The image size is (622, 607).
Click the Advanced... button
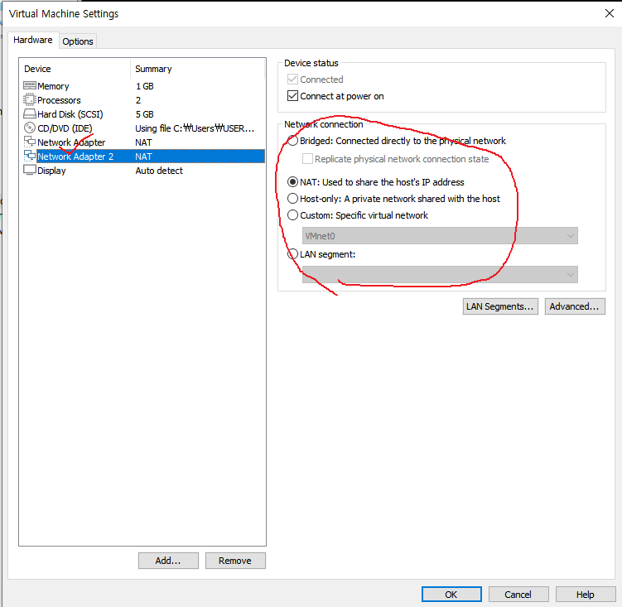(575, 306)
